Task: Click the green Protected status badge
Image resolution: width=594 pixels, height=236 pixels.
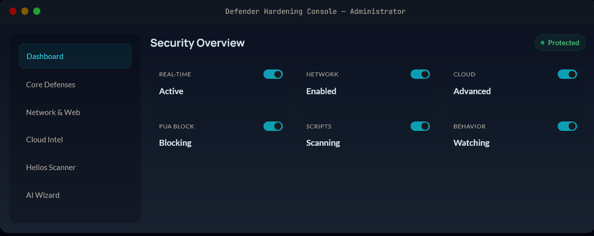Action: [560, 43]
